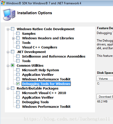Check the Windows Native Code Development checkbox

(x=13, y=29)
